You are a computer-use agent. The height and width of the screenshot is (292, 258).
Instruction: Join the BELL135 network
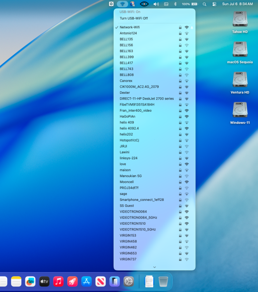pyautogui.click(x=154, y=39)
